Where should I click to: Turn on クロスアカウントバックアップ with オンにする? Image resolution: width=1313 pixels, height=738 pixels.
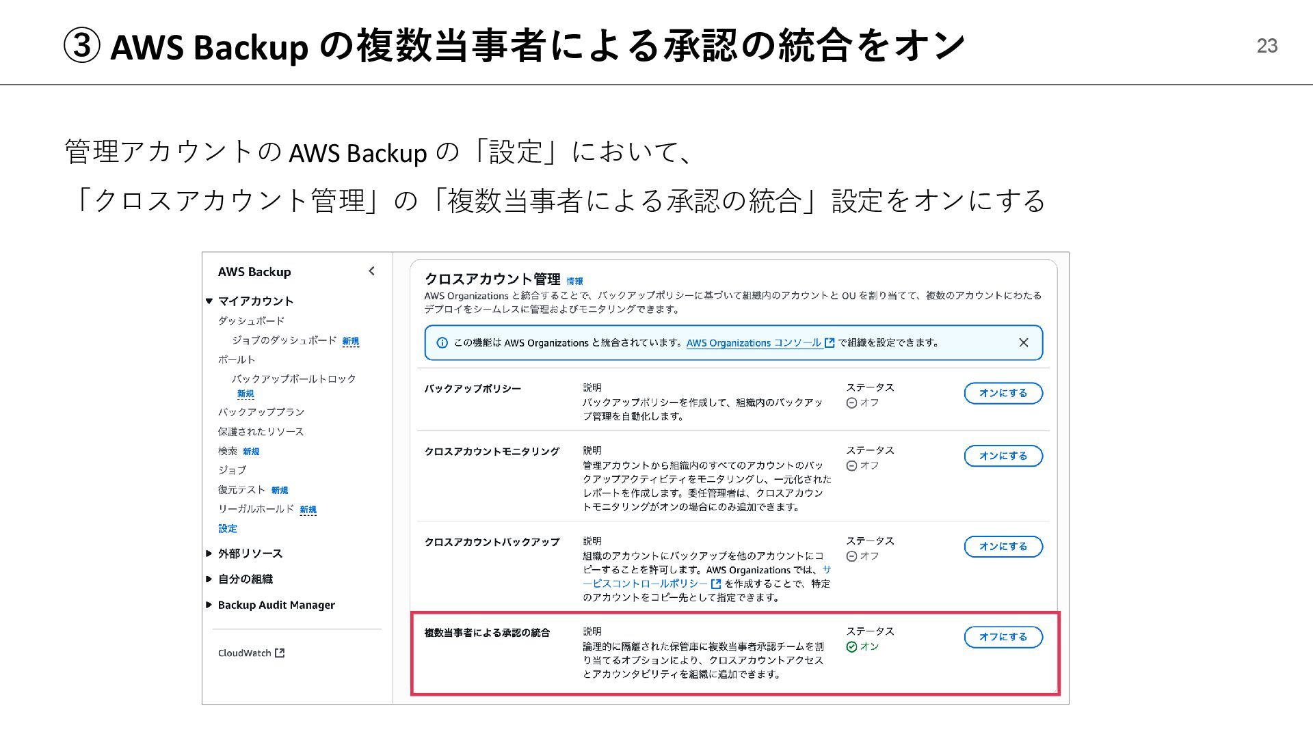(x=1003, y=546)
